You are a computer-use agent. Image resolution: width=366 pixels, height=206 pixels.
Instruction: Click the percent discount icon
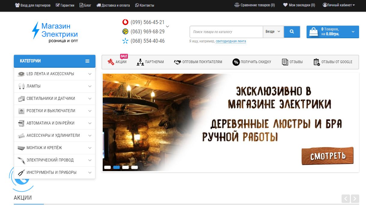[x=236, y=62]
